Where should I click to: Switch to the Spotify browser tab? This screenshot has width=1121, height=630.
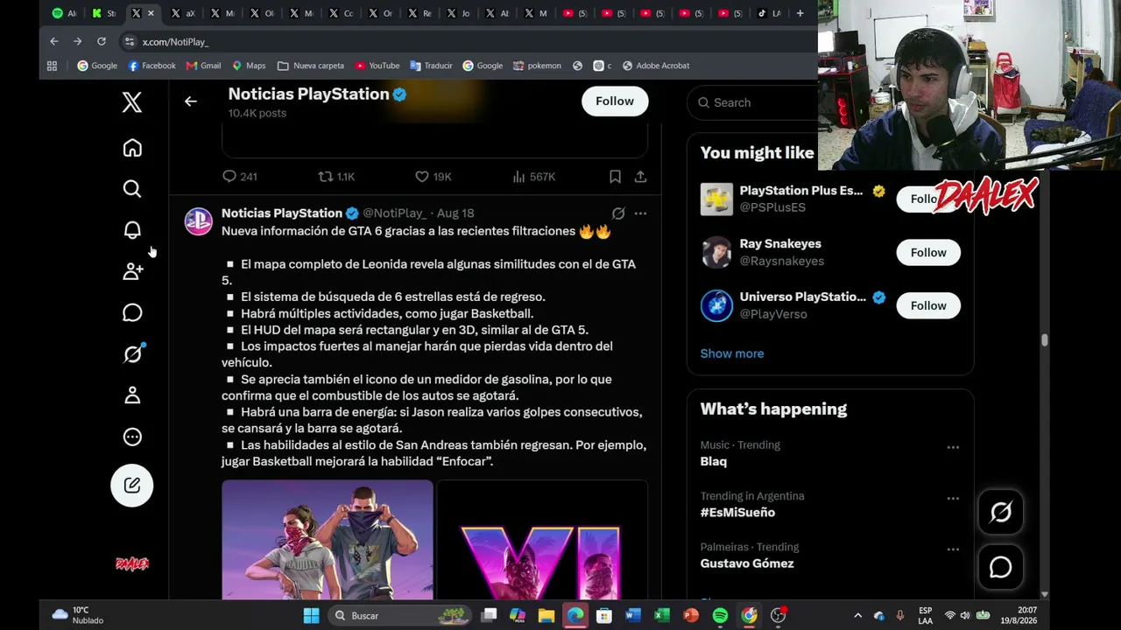pos(65,13)
